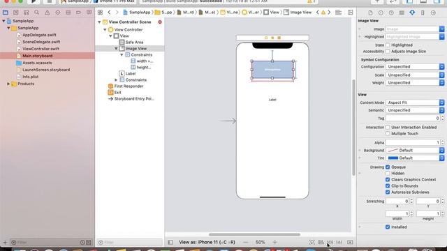Add an editor pane on right
Viewport: 447px width, 251px height.
351,13
